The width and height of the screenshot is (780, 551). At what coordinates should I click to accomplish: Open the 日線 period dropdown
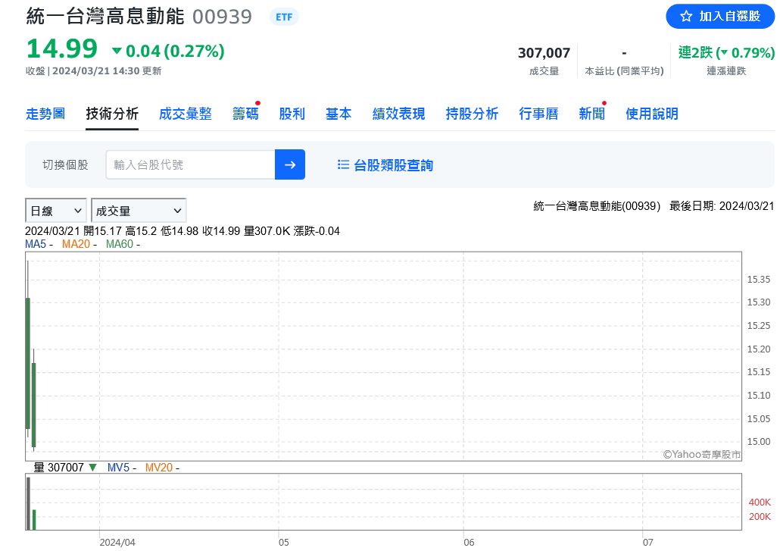click(x=56, y=211)
